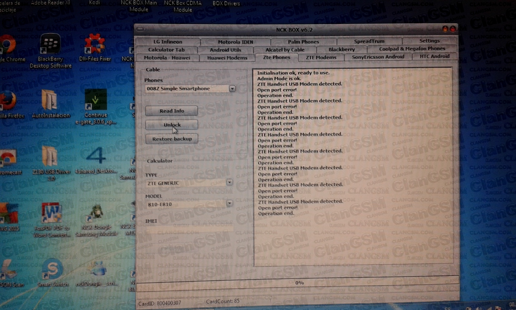Switch to HTC Android tab
The width and height of the screenshot is (516, 310).
[435, 57]
